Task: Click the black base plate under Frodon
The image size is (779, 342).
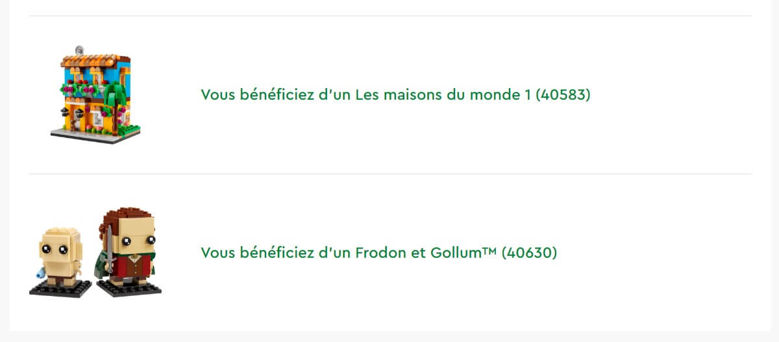Action: (130, 289)
